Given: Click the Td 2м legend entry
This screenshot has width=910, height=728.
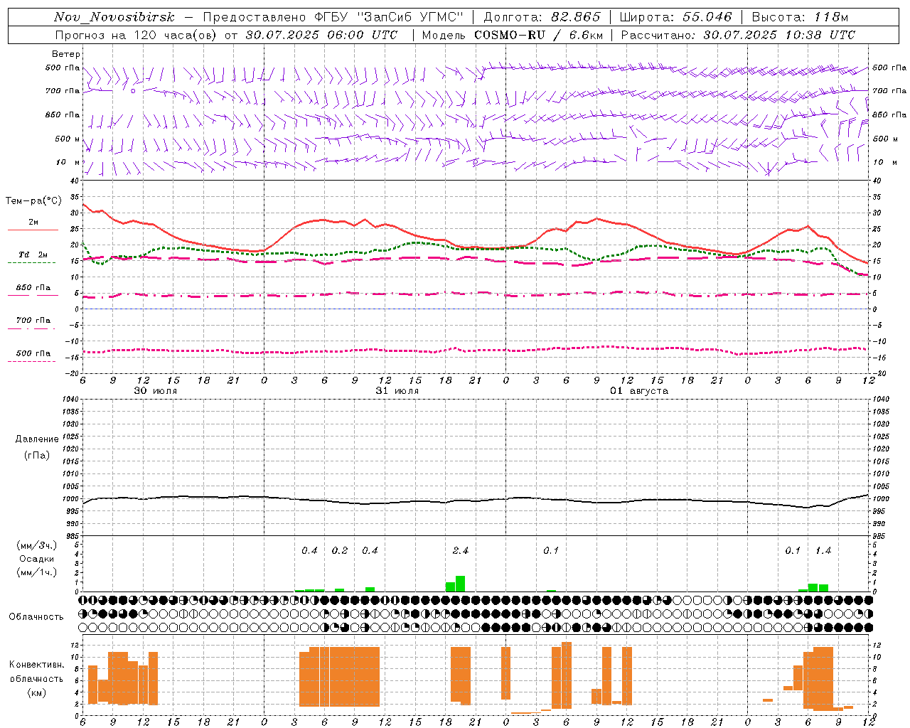Looking at the screenshot, I should tap(33, 255).
